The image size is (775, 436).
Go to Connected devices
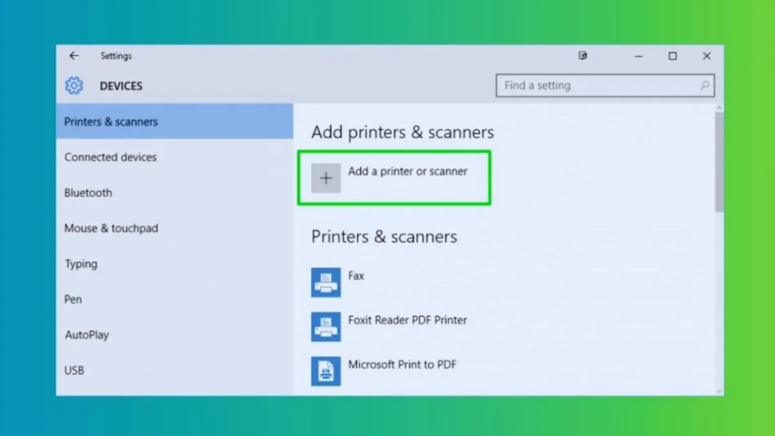pos(110,157)
